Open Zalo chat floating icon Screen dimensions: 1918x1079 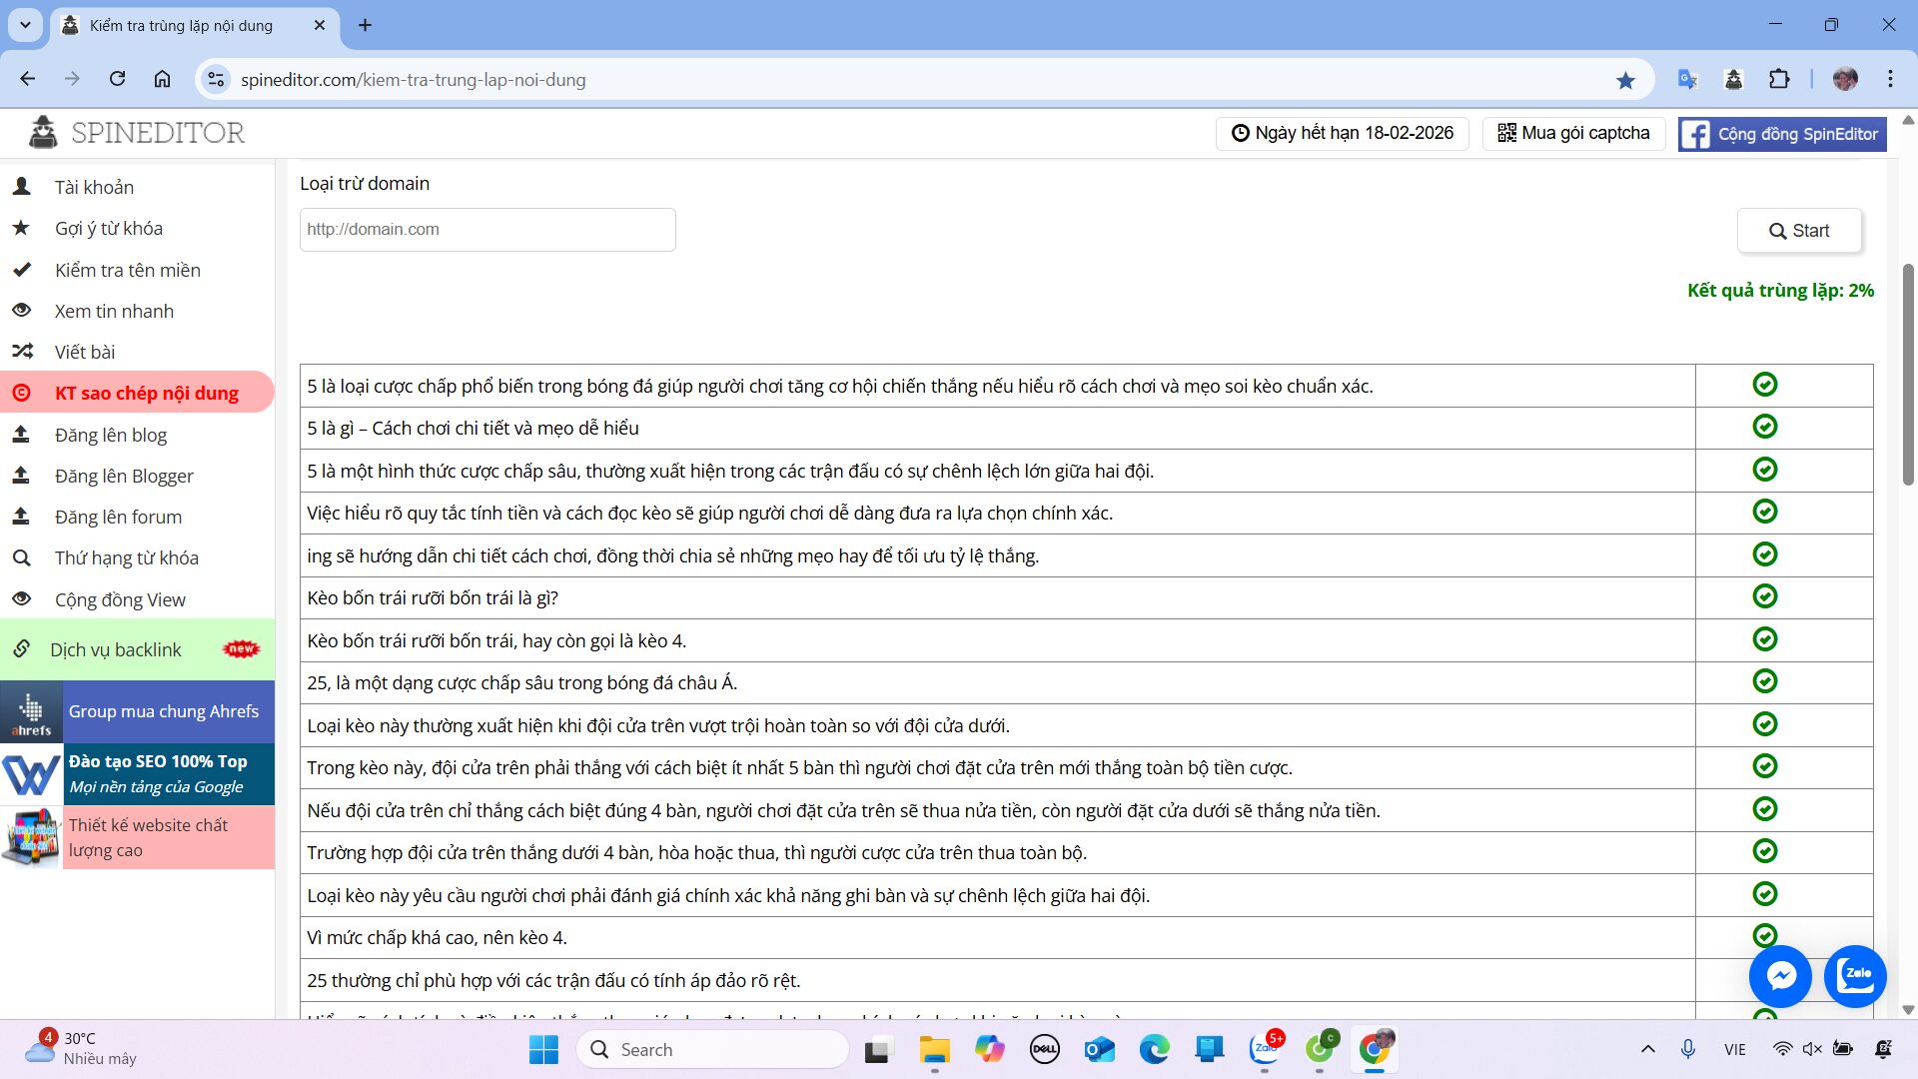[x=1855, y=975]
